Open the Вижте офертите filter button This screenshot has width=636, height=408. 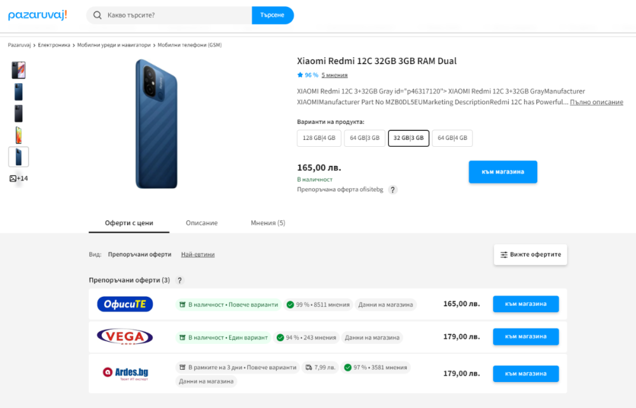[x=530, y=254]
